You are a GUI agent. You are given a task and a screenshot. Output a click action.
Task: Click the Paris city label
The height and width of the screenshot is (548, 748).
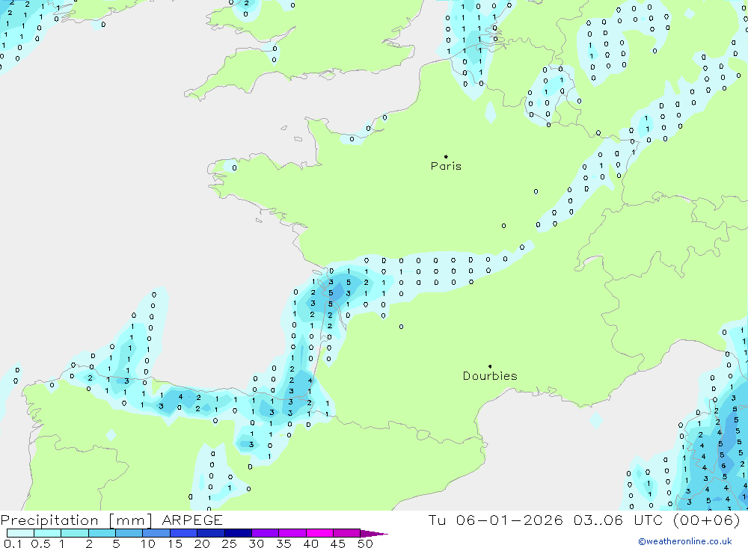(446, 166)
